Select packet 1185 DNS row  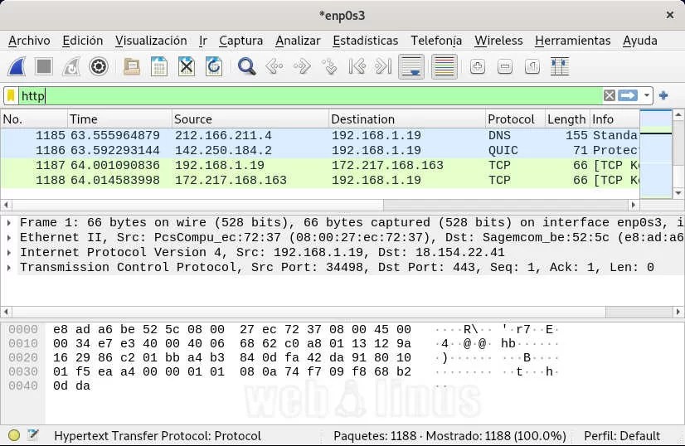coord(320,135)
